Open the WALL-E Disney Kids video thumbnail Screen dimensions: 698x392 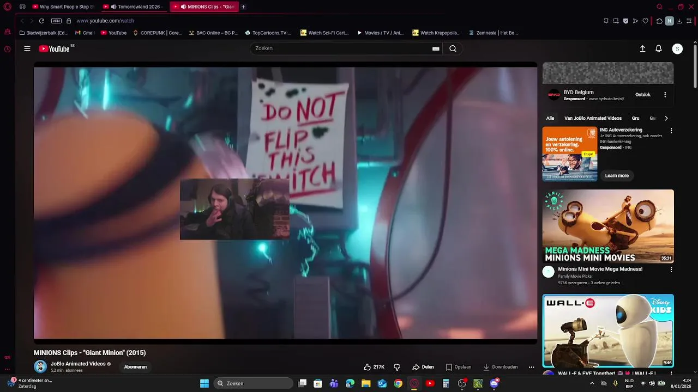click(608, 331)
